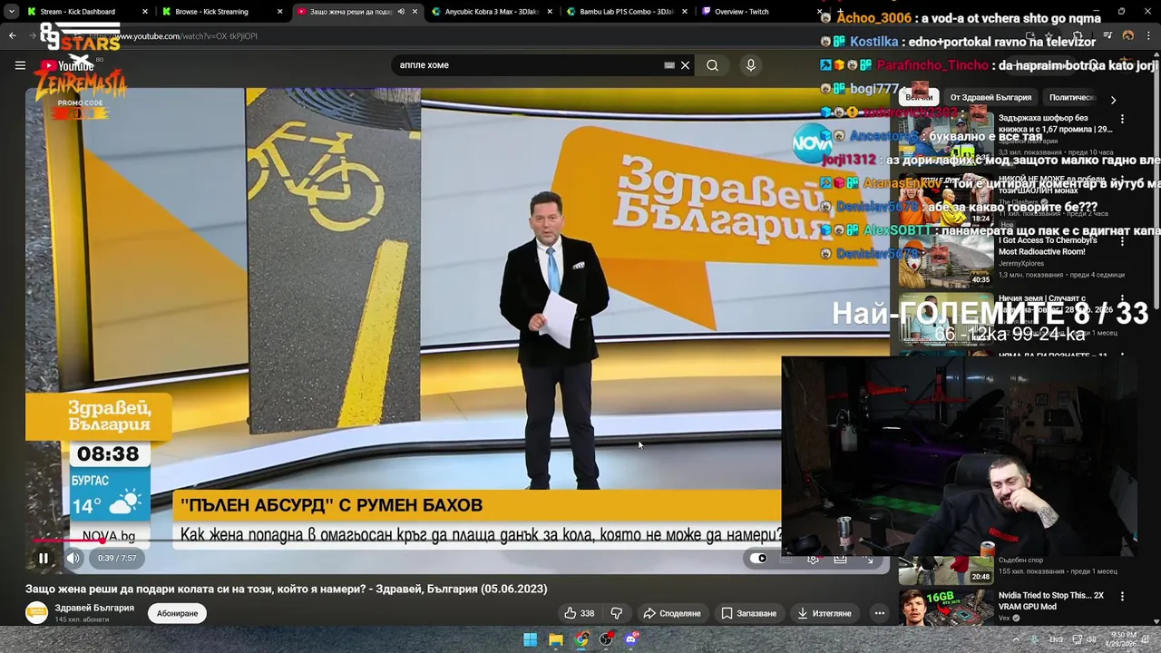
Task: Open the 20:48 Съдебен спор thumbnail
Action: pyautogui.click(x=946, y=570)
